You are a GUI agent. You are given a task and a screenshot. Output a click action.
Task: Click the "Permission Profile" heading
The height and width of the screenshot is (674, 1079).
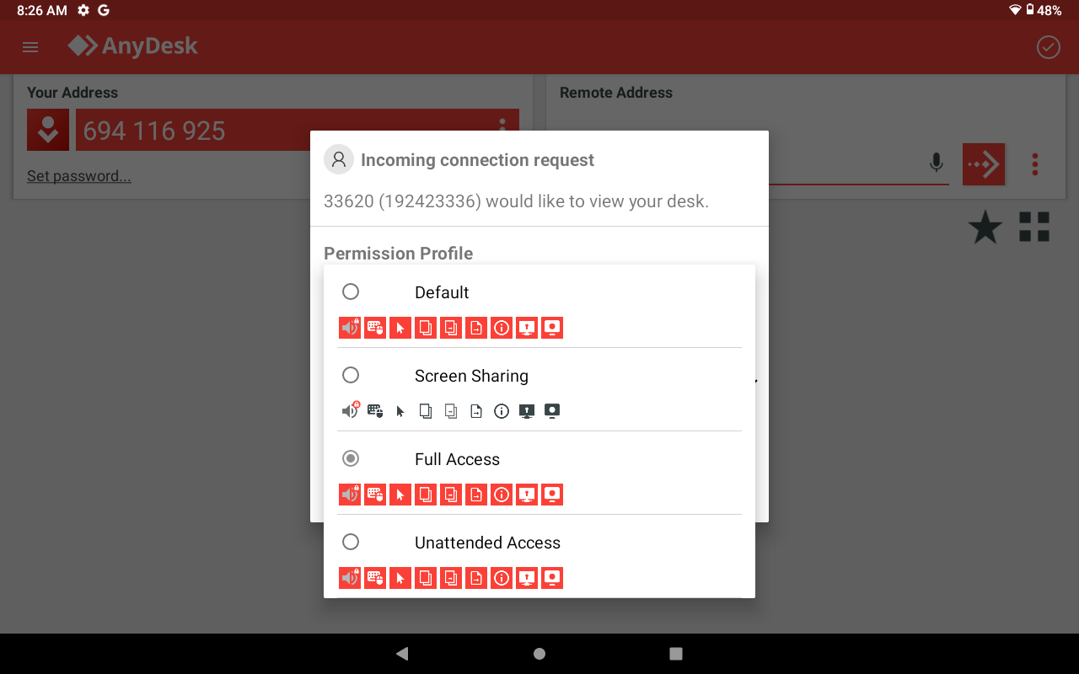(398, 254)
